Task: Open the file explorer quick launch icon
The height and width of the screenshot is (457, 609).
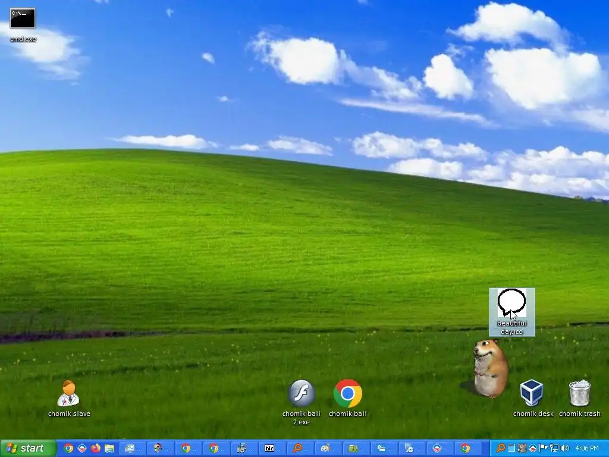Action: pyautogui.click(x=109, y=449)
